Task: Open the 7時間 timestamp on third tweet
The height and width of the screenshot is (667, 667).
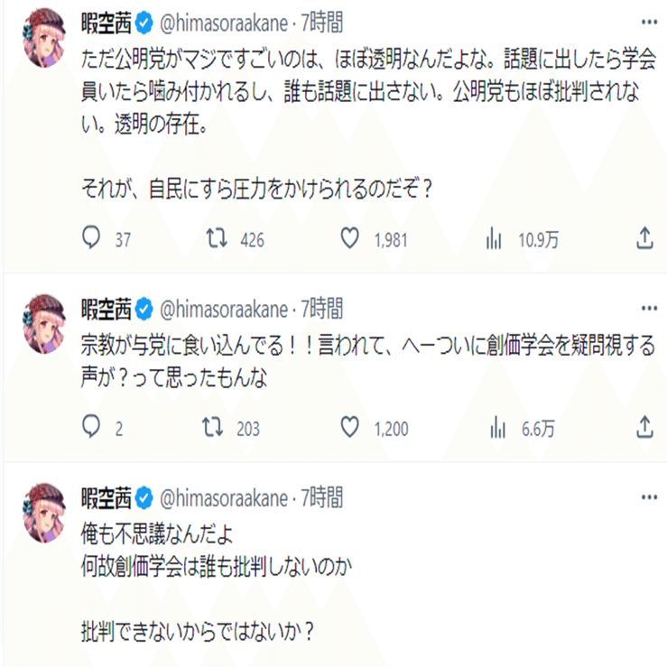Action: coord(322,497)
